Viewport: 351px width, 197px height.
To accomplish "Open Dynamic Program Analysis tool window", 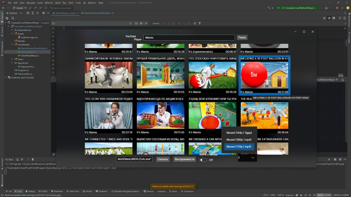I will (125, 191).
